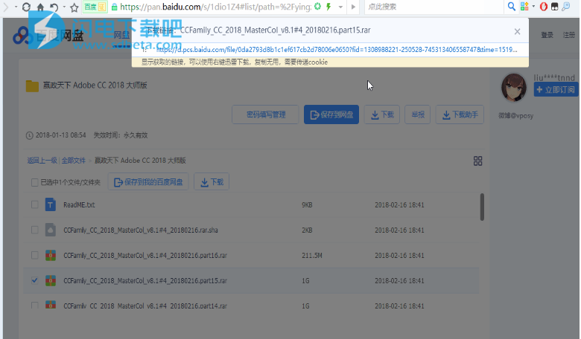
Task: Click the lightning speed mode icon
Action: click(x=328, y=7)
